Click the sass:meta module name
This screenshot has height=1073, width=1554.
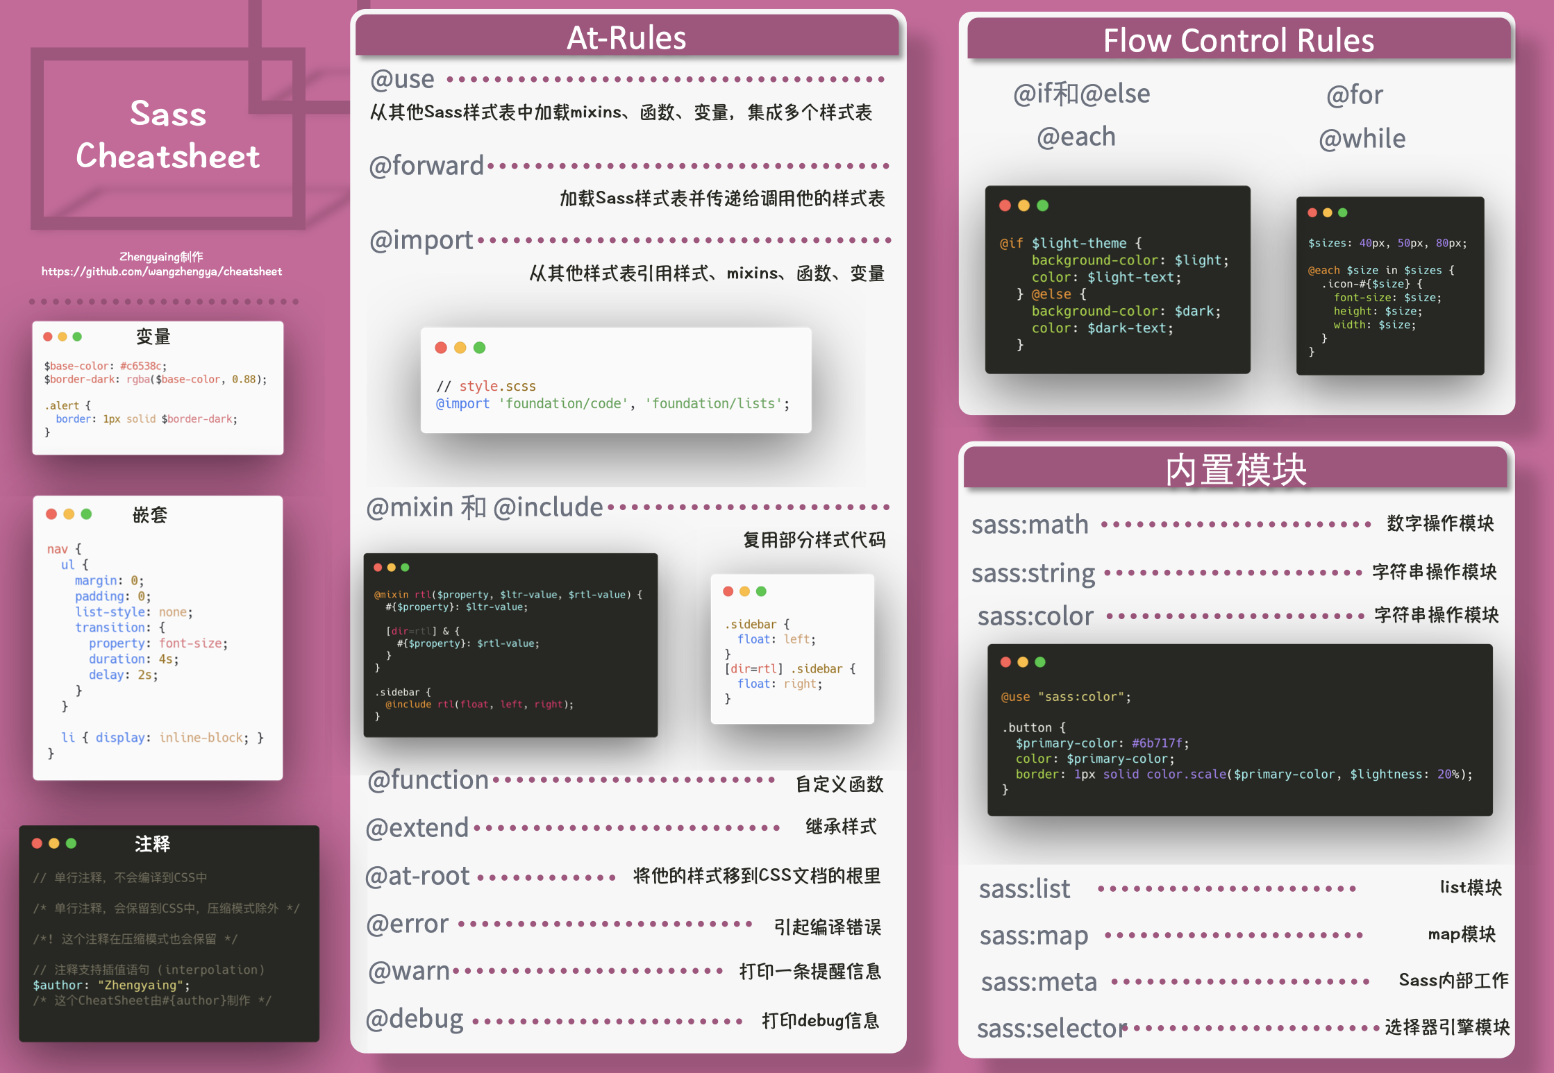(x=1039, y=982)
